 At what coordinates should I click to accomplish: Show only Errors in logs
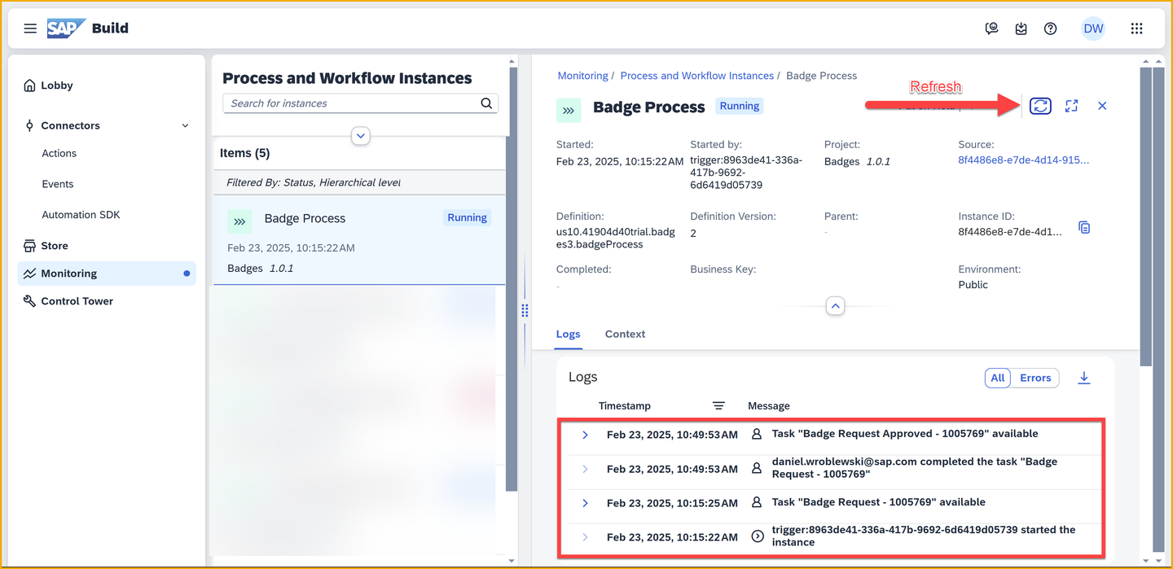[1035, 378]
